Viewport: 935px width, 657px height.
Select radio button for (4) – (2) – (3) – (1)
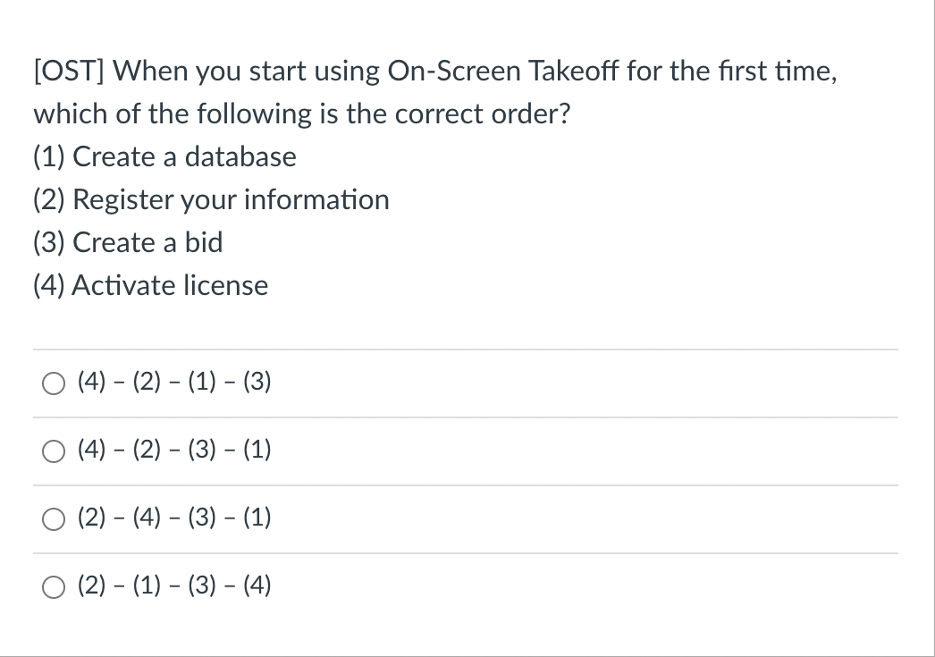pyautogui.click(x=54, y=451)
